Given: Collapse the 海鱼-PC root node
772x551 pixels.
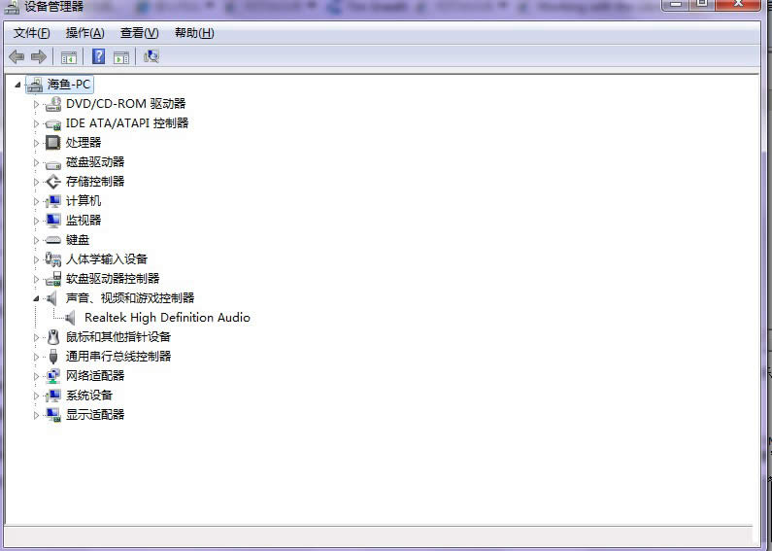Looking at the screenshot, I should [x=18, y=85].
